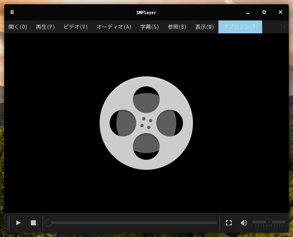Click the film reel logo in video area
This screenshot has width=293, height=237.
tap(146, 123)
